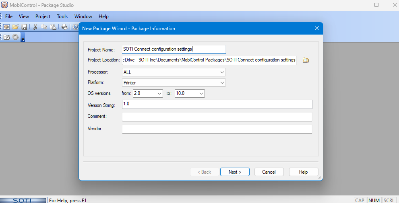This screenshot has width=399, height=203.
Task: Open the Project menu
Action: tap(43, 16)
